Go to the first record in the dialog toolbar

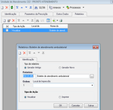[30, 53]
